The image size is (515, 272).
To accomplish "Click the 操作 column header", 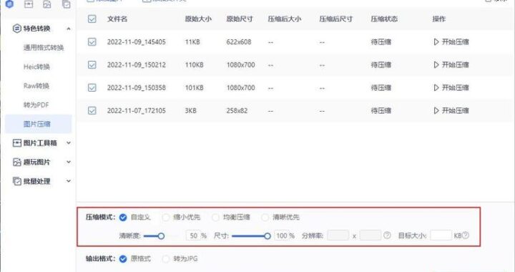I will pos(438,19).
